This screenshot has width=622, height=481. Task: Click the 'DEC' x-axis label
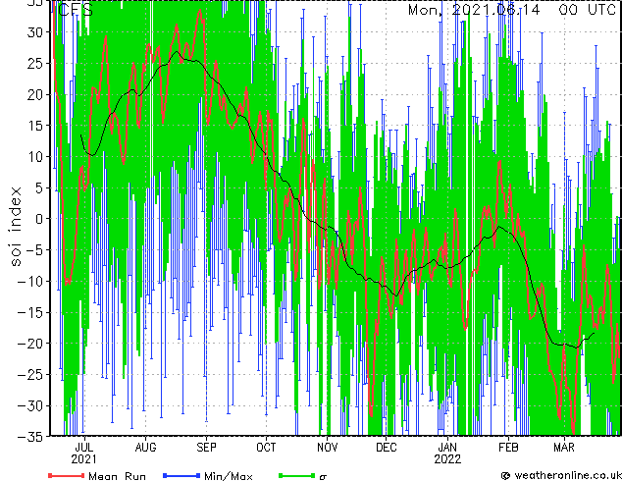point(386,448)
